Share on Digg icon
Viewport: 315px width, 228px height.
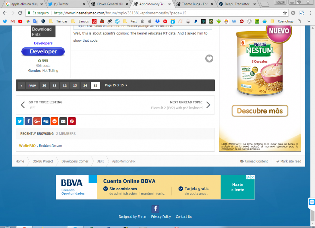[46, 121]
